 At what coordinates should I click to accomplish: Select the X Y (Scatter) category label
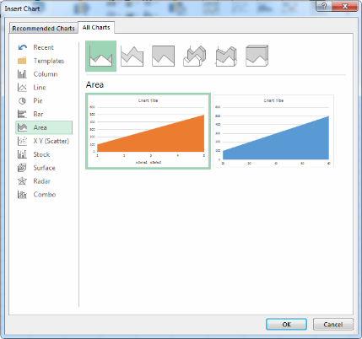pyautogui.click(x=51, y=141)
